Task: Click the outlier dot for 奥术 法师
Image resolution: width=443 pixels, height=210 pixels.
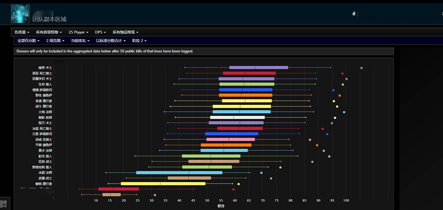Action: tap(324, 151)
